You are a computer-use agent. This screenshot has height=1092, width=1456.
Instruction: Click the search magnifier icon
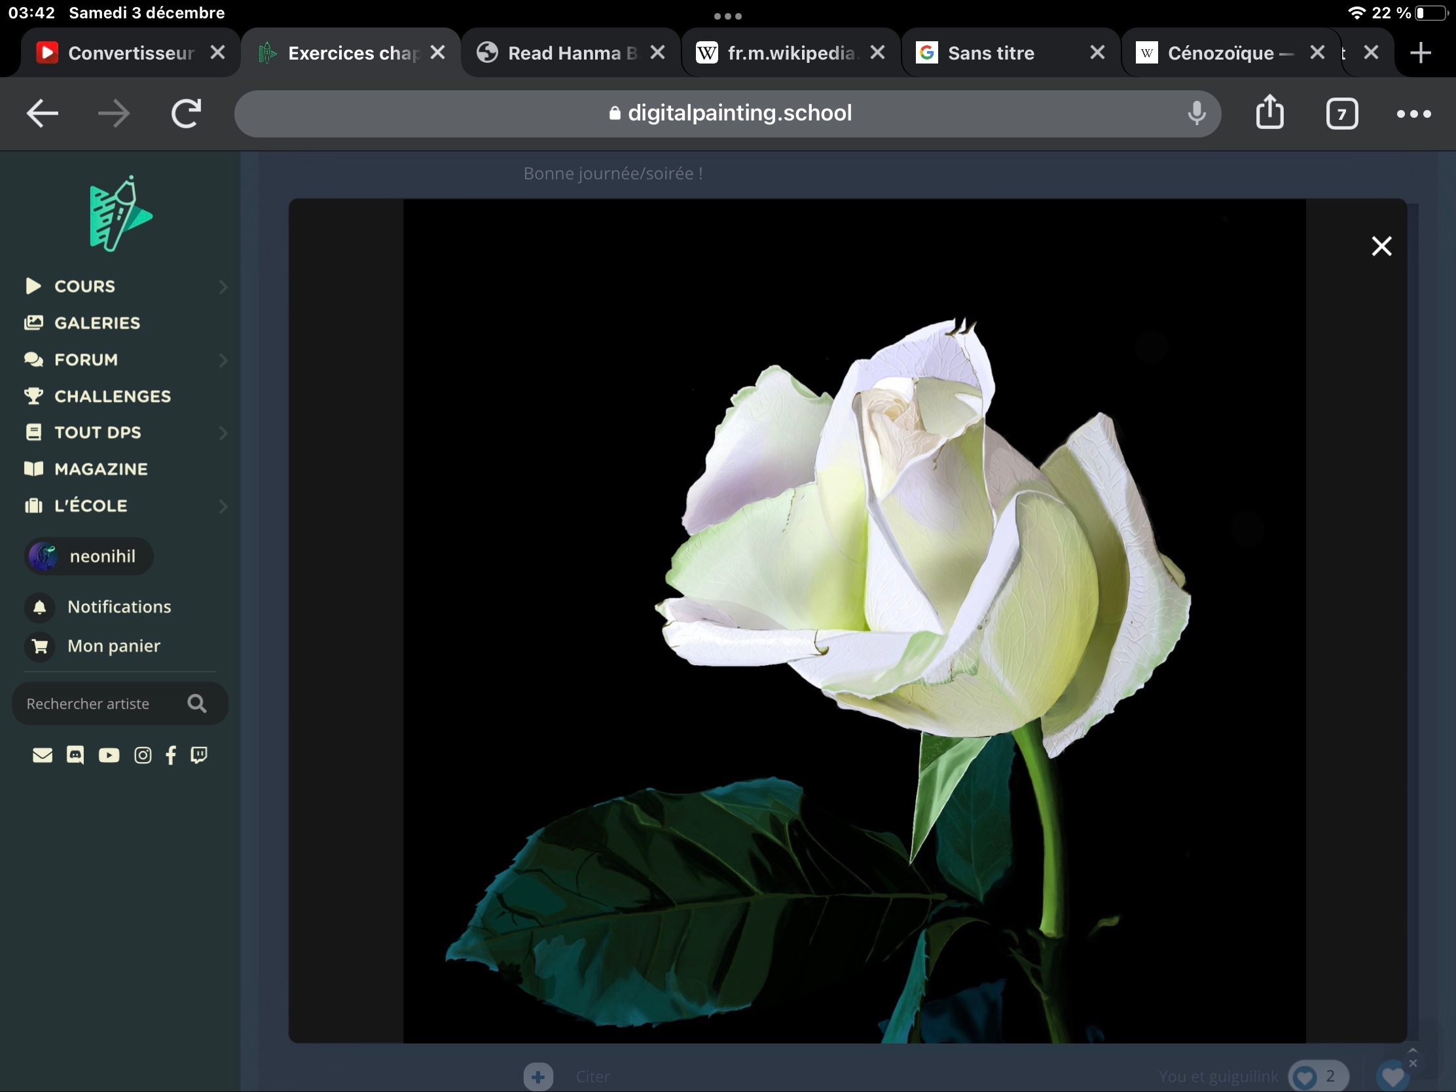coord(197,704)
